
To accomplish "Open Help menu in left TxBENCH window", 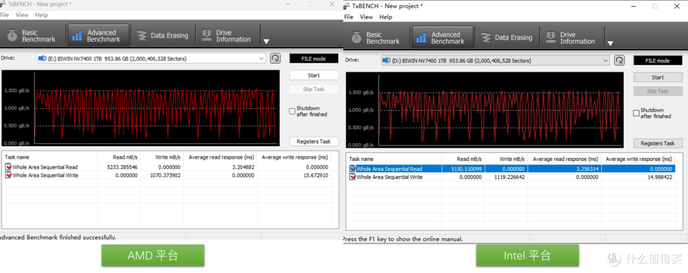I will pos(41,15).
